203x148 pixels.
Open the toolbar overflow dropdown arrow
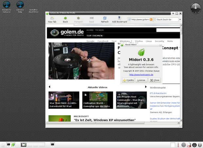(180, 20)
